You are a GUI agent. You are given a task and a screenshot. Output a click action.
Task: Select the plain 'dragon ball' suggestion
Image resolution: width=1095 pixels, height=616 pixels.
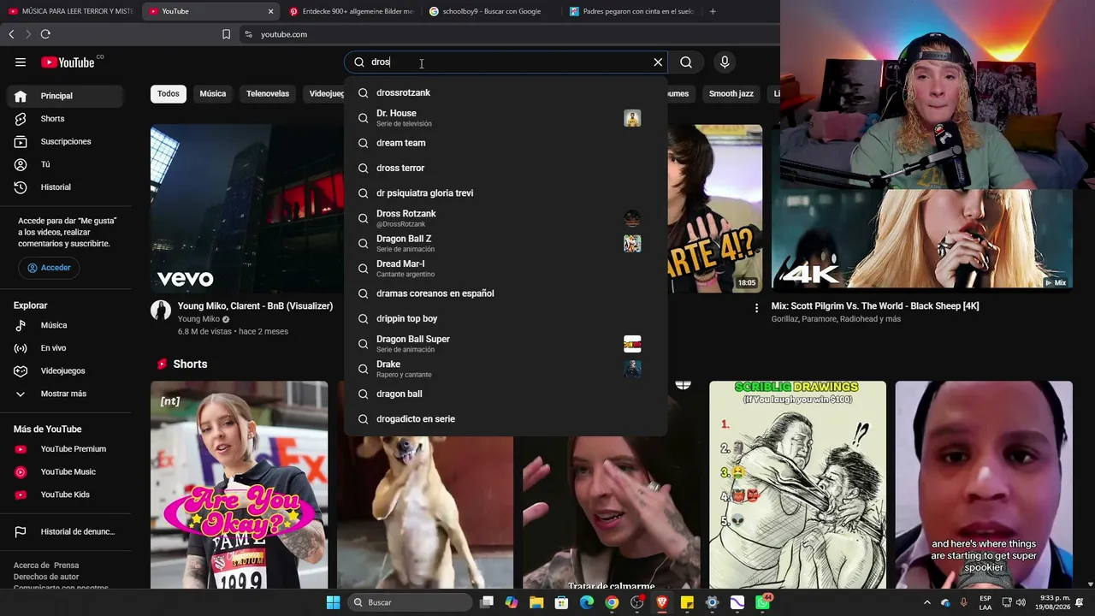point(505,394)
